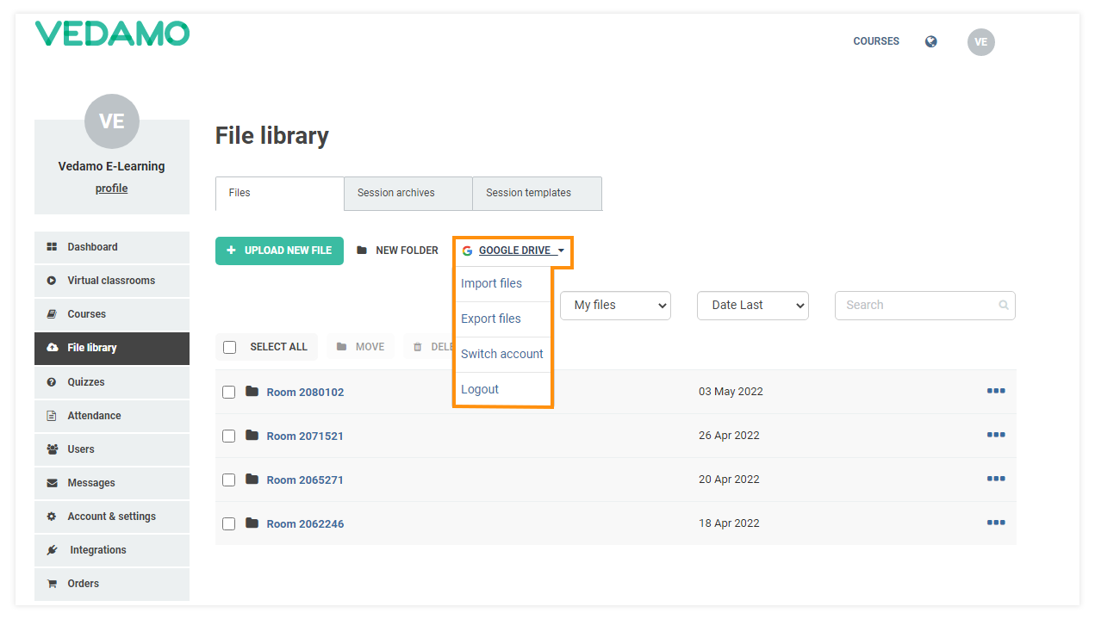
Task: Click the Integrations plug icon
Action: pos(52,550)
